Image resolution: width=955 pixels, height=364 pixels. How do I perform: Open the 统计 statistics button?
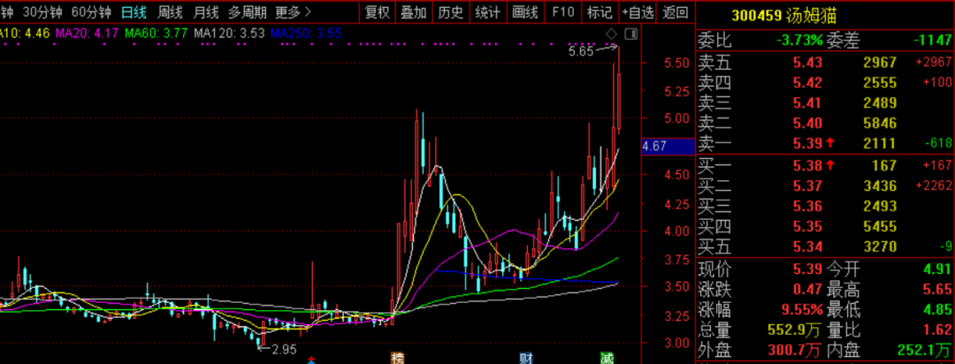pyautogui.click(x=487, y=11)
